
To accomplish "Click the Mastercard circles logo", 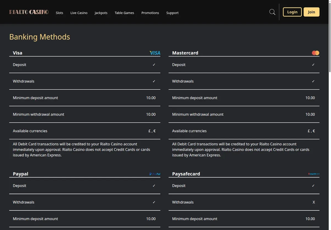I will 316,53.
